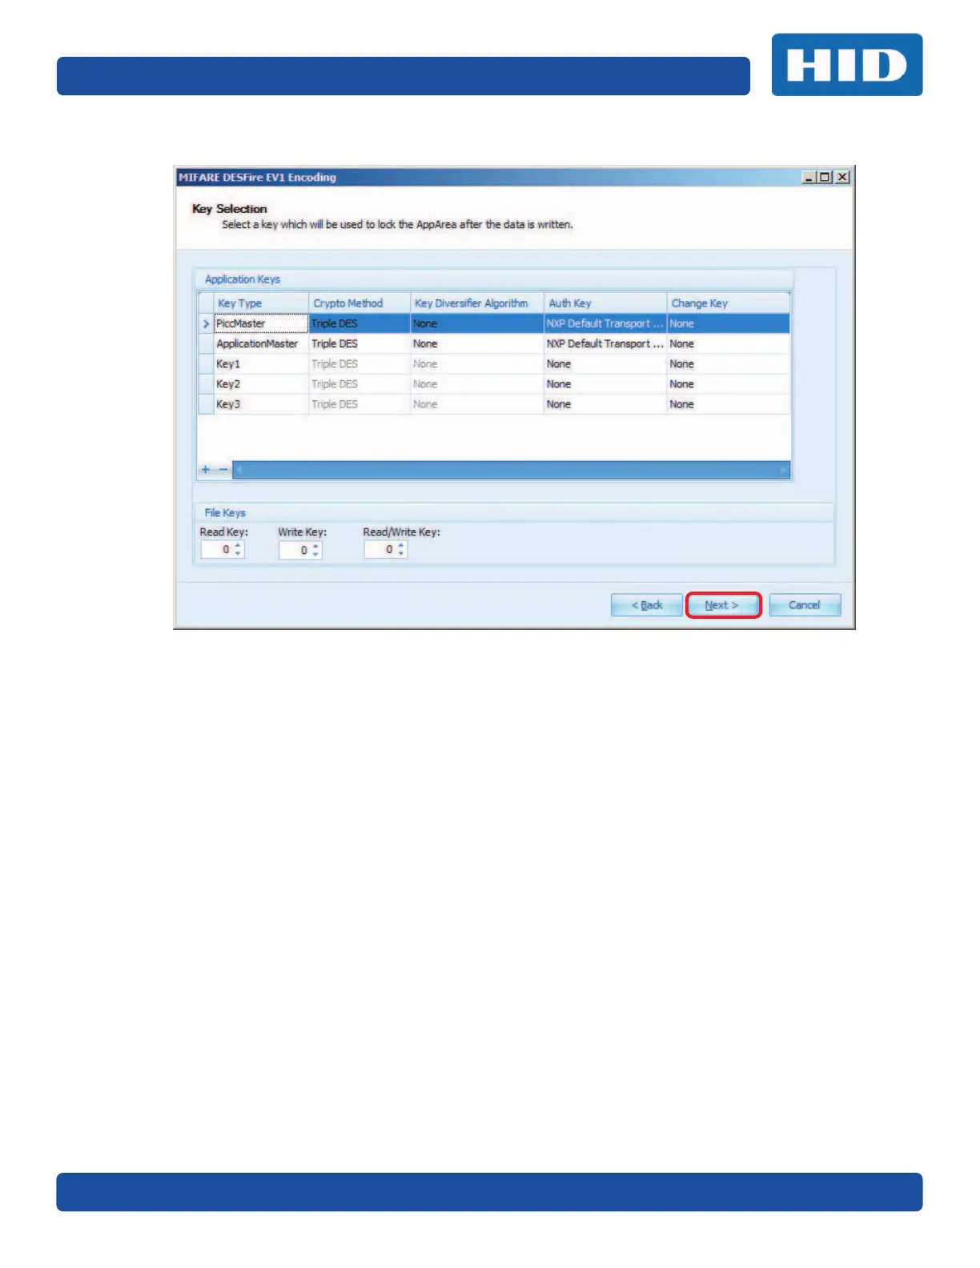Click the Key1 Change Key None cell
The width and height of the screenshot is (980, 1268).
[x=728, y=363]
